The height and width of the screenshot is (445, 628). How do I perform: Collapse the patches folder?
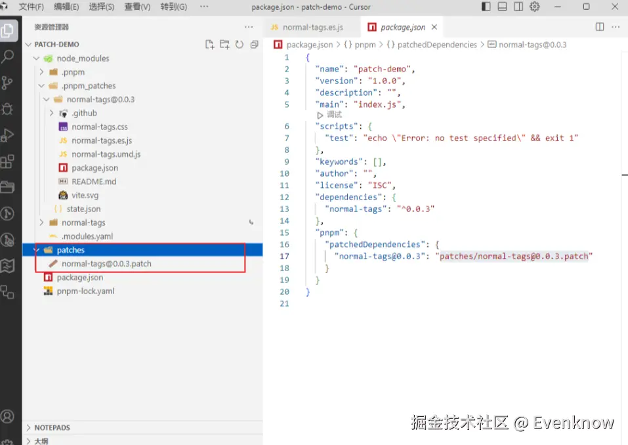point(37,250)
